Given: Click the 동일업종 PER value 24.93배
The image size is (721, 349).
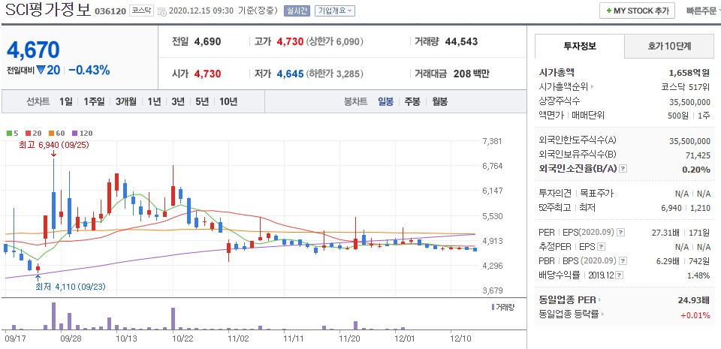Looking at the screenshot, I should coord(694,300).
